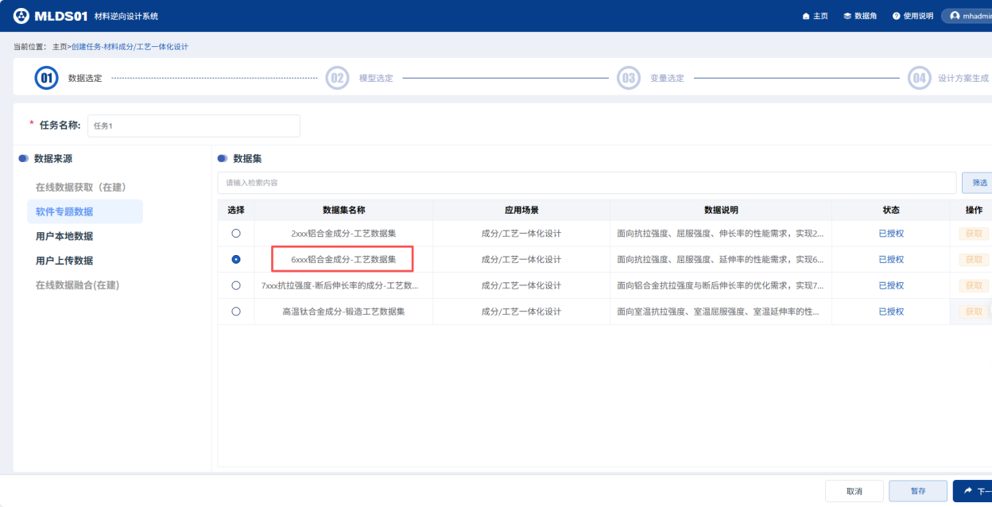Select step 04 设计方案生成 circle

tap(920, 78)
